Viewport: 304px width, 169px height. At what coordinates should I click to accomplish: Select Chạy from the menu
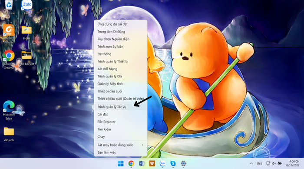(x=121, y=137)
